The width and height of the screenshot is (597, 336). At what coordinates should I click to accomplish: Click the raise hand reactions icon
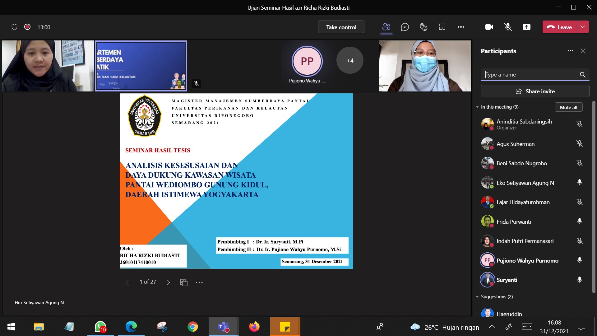coord(423,27)
